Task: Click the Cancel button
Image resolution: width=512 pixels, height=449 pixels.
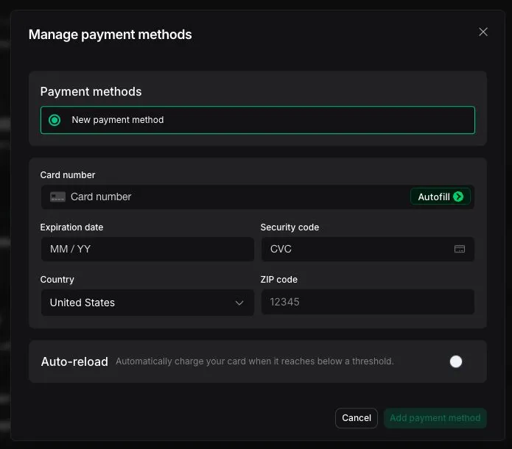Action: point(357,418)
